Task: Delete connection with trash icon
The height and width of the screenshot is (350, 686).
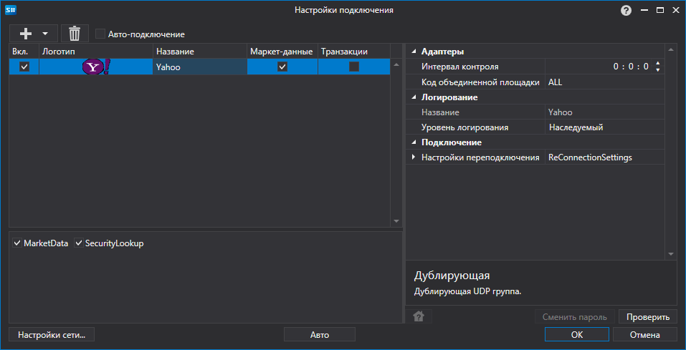Action: point(75,33)
